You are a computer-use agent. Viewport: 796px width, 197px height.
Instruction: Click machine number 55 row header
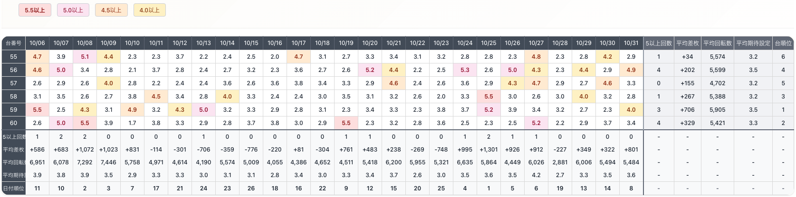tap(13, 57)
